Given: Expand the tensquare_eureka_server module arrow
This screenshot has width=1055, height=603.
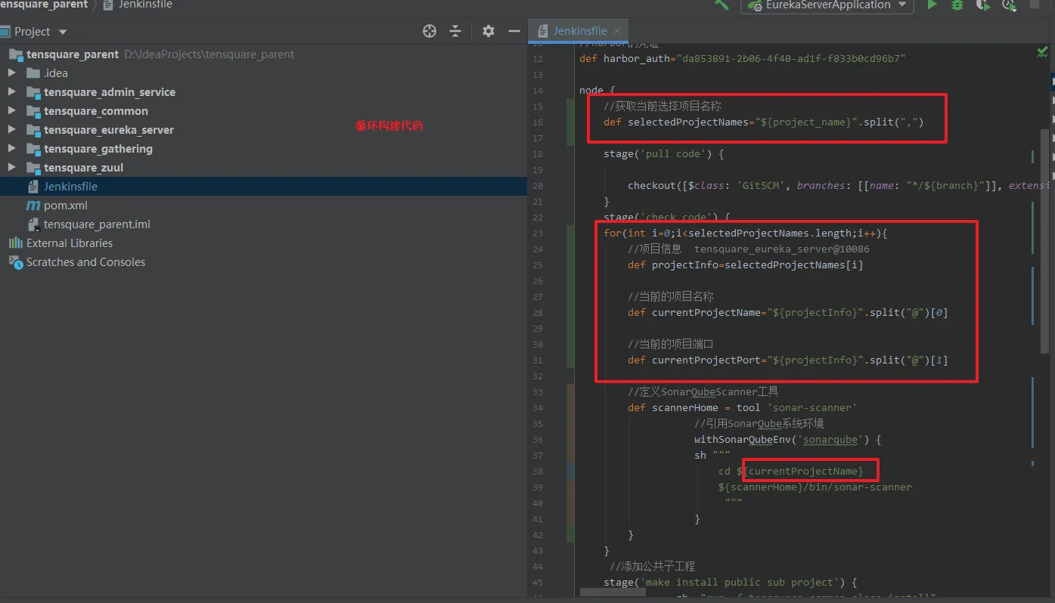Looking at the screenshot, I should [x=11, y=130].
